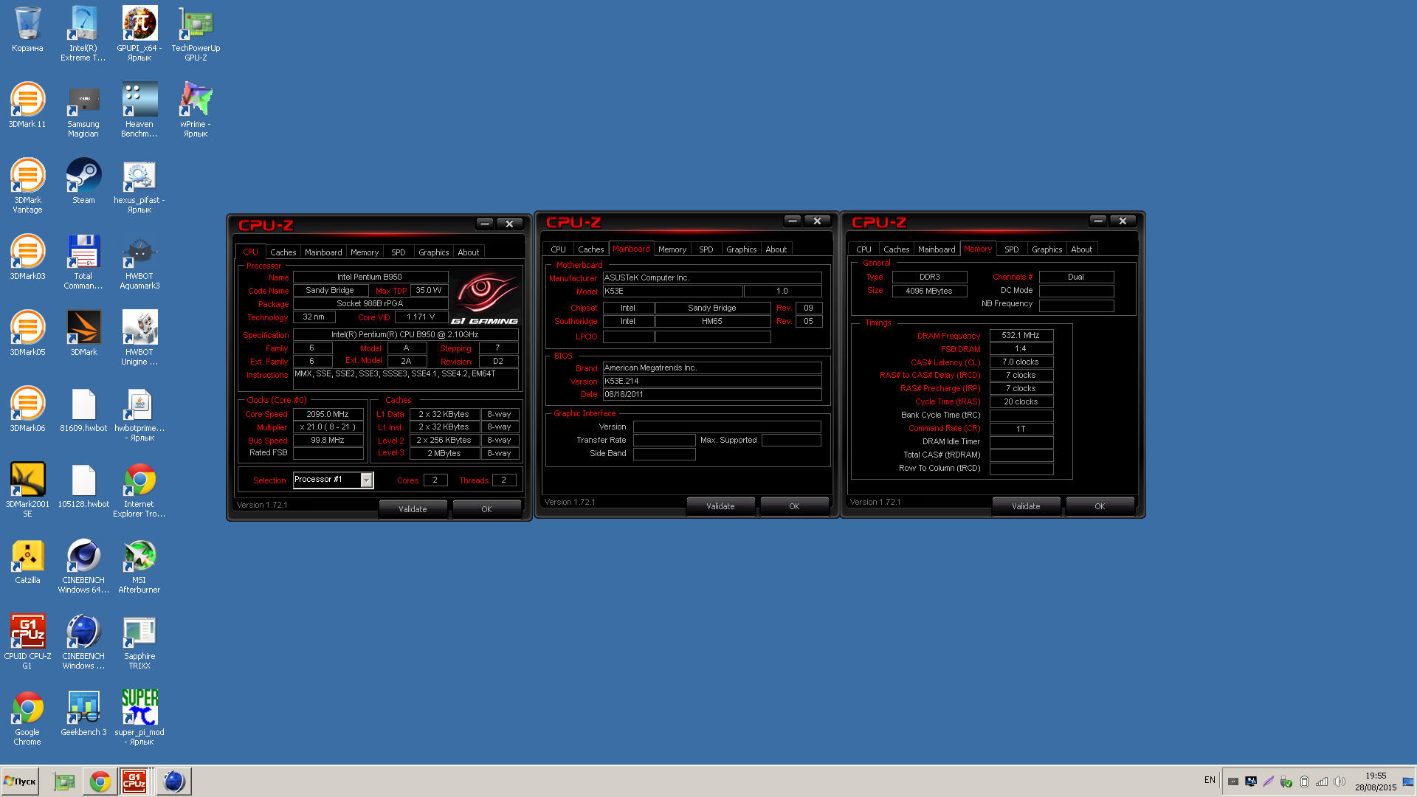This screenshot has height=797, width=1417.
Task: Click Validate in left CPU-Z window
Action: coord(413,509)
